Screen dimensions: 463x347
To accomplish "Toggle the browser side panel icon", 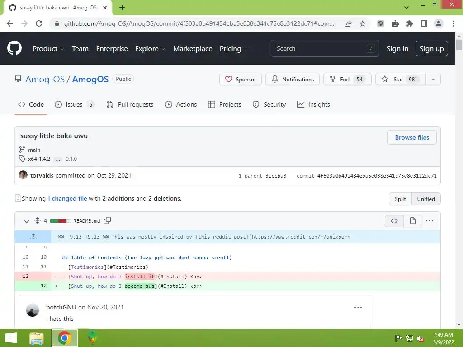I will pos(424,23).
